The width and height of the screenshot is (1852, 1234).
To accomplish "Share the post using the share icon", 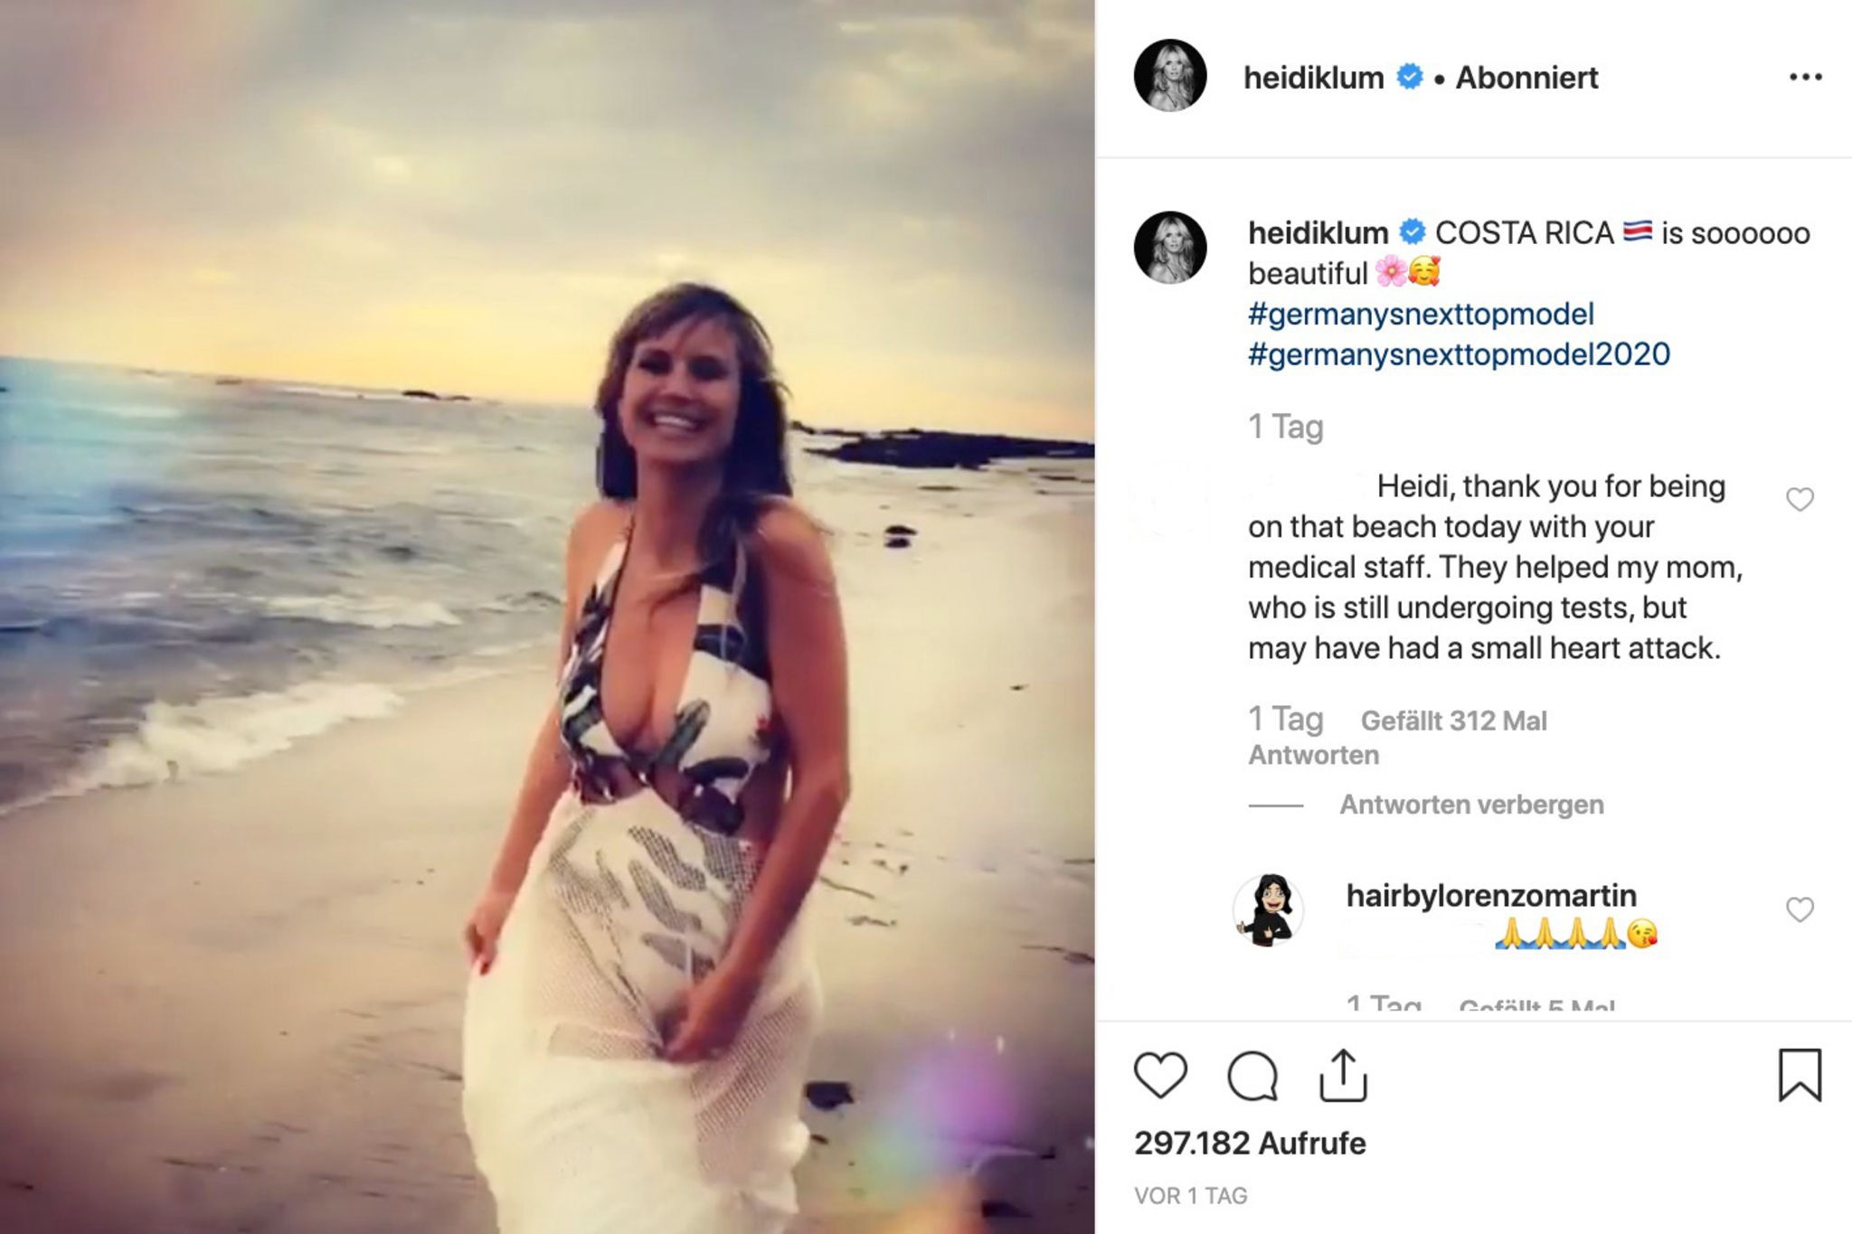I will [1343, 1075].
